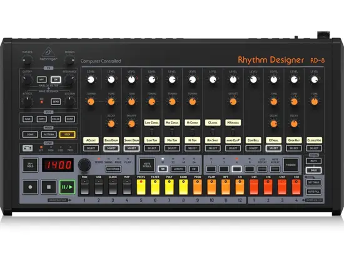Screen dimensions: 344x263
Task: Click the SAVE edit button
Action: (x=28, y=119)
